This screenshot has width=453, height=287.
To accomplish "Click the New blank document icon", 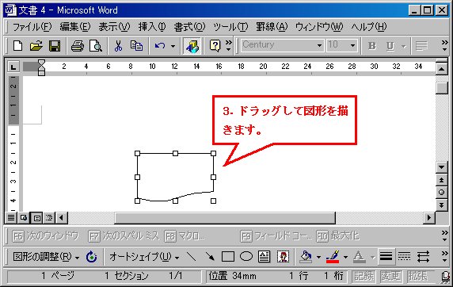I will 17,46.
